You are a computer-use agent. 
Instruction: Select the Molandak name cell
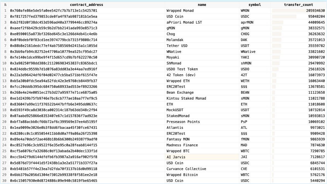[x=202, y=40]
